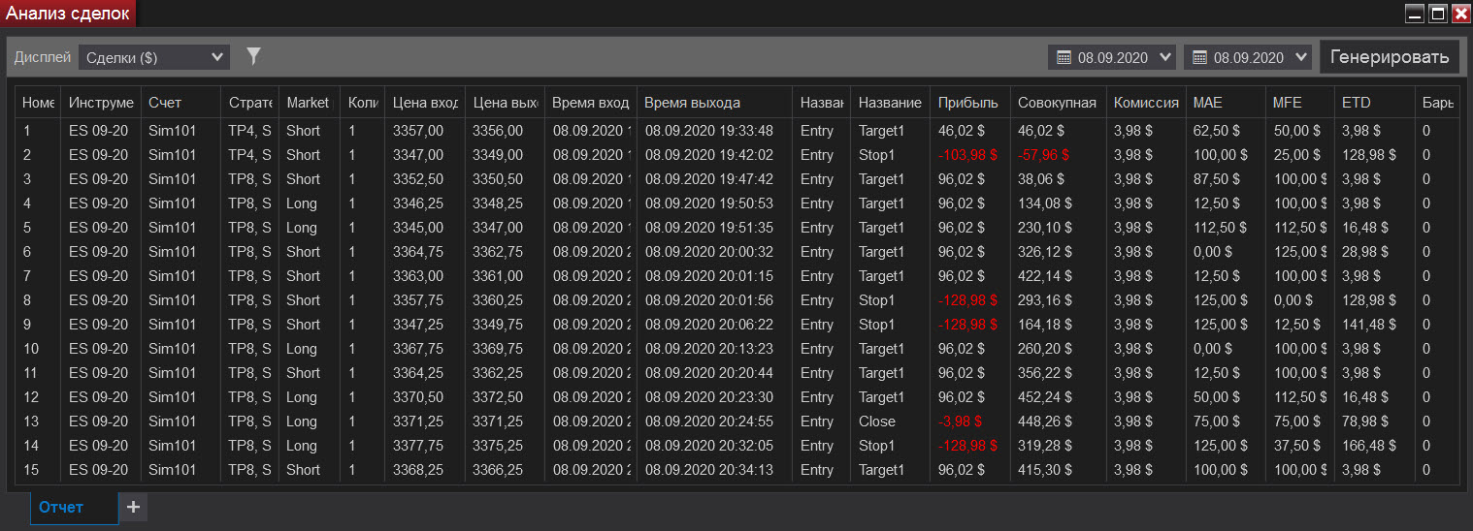
Task: Select the Close exit name cell
Action: click(877, 422)
